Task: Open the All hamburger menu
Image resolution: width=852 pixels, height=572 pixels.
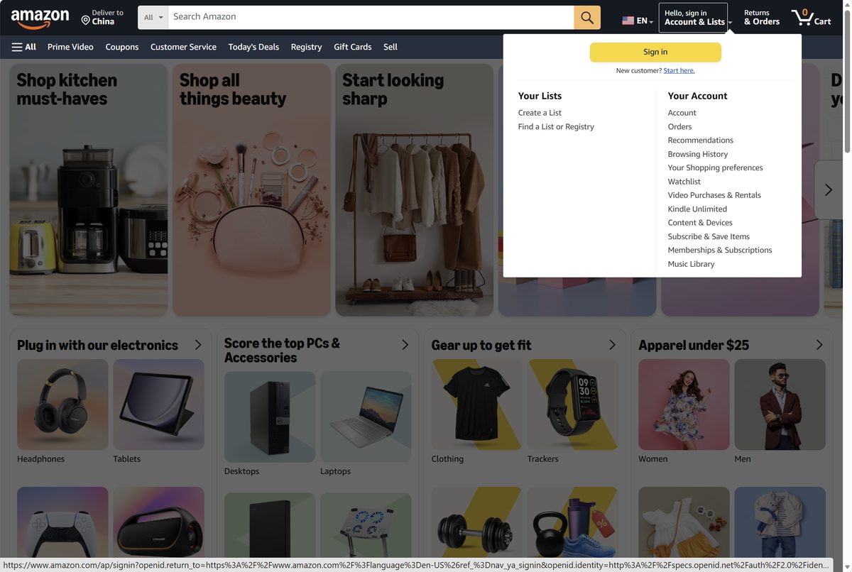Action: coord(24,47)
